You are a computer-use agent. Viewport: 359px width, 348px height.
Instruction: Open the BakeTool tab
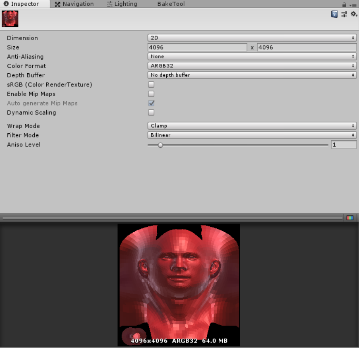(x=170, y=4)
